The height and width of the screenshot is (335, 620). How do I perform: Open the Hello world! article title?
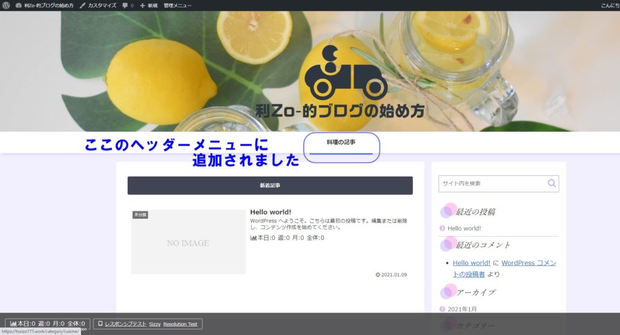click(x=271, y=212)
